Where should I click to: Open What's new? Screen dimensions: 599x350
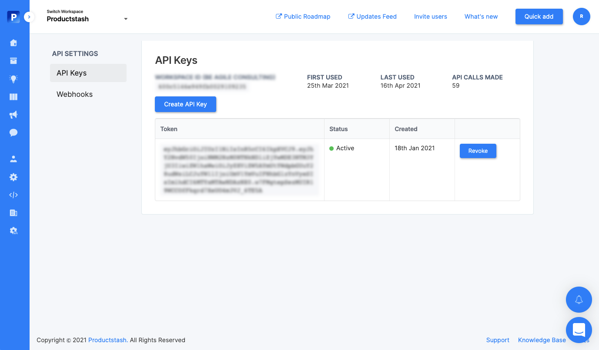481,17
